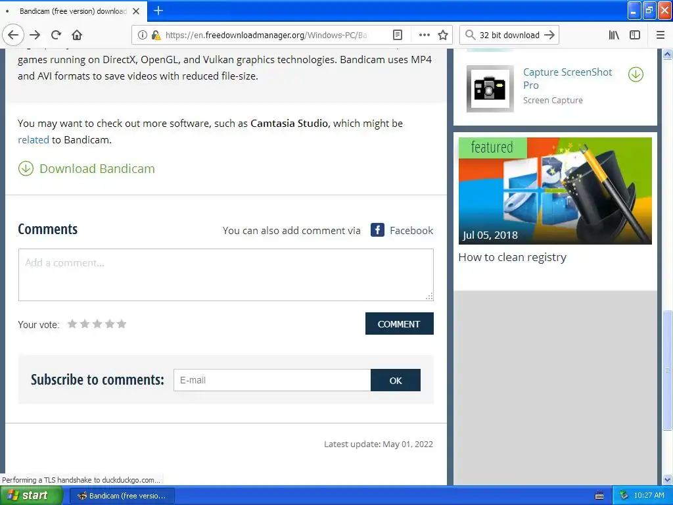Open connection security padlock warning
Screen dimensions: 673x505
(156, 36)
